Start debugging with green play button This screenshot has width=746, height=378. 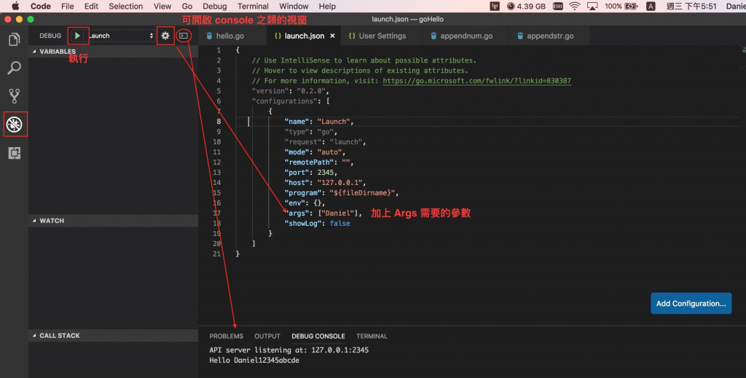[x=77, y=36]
